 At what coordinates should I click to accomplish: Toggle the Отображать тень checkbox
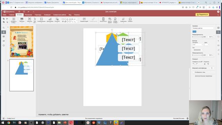point(194,72)
